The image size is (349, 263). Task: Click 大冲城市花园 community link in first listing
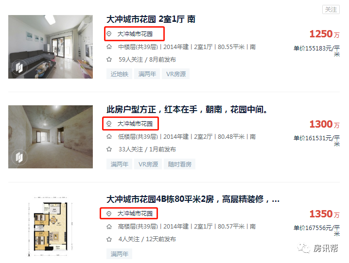tap(135, 34)
